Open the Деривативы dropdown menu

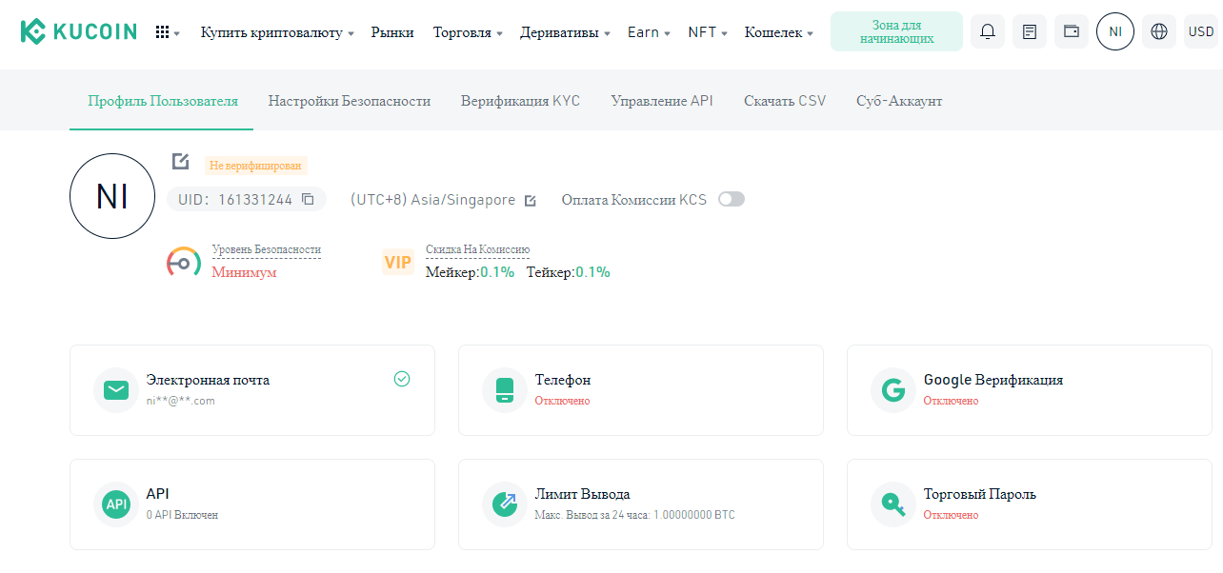coord(565,32)
